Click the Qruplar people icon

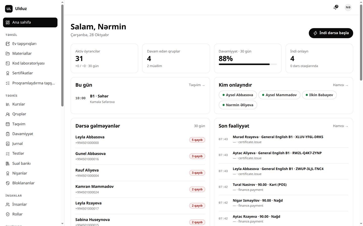(x=8, y=114)
